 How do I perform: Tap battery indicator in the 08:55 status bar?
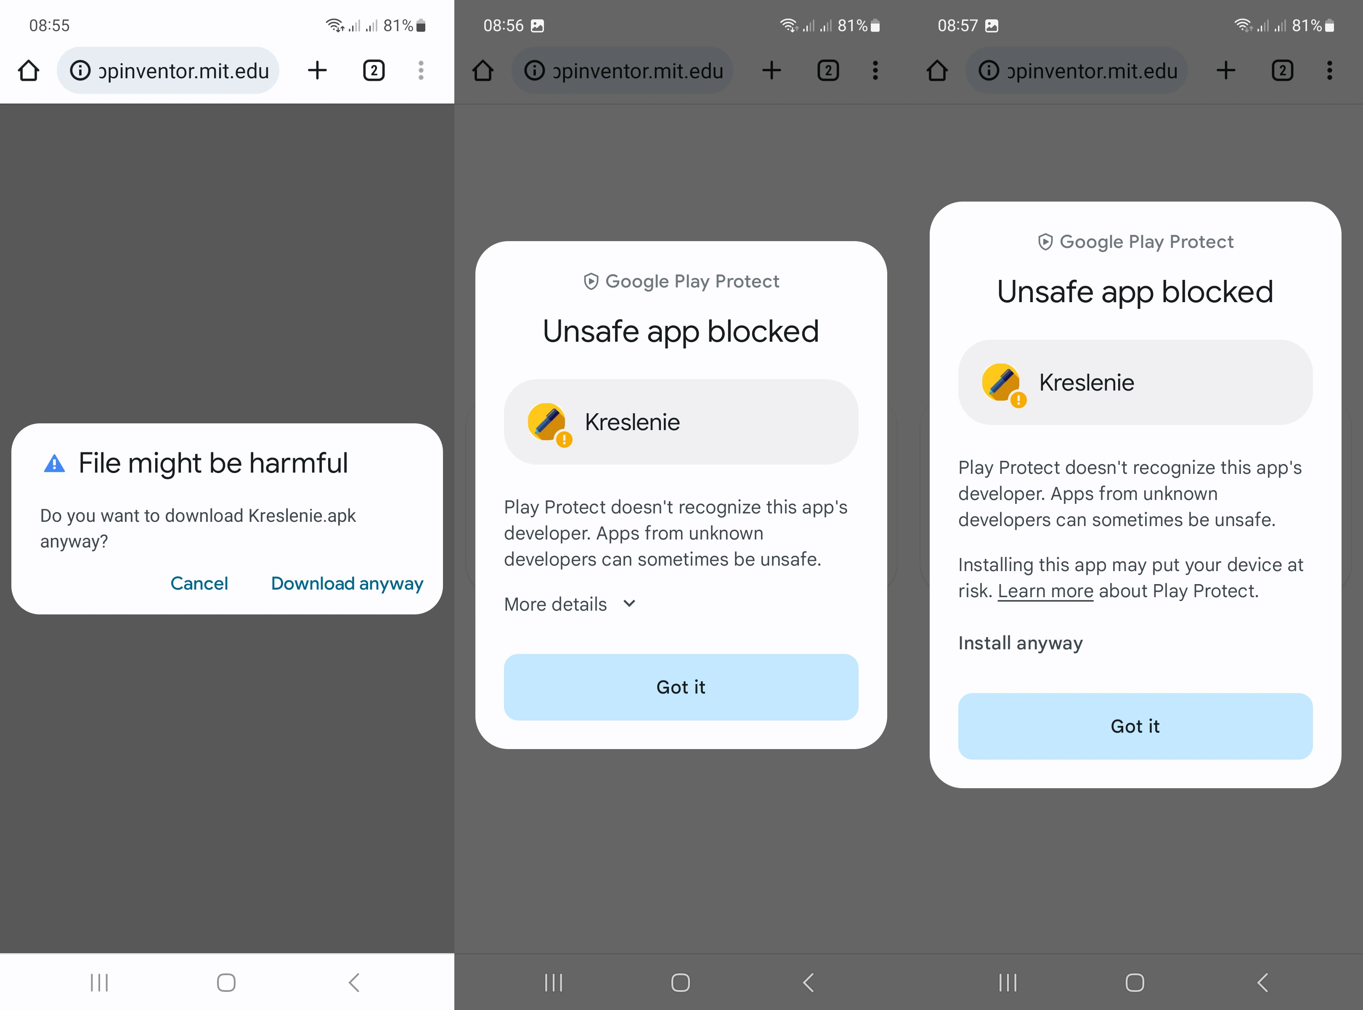coord(421,26)
